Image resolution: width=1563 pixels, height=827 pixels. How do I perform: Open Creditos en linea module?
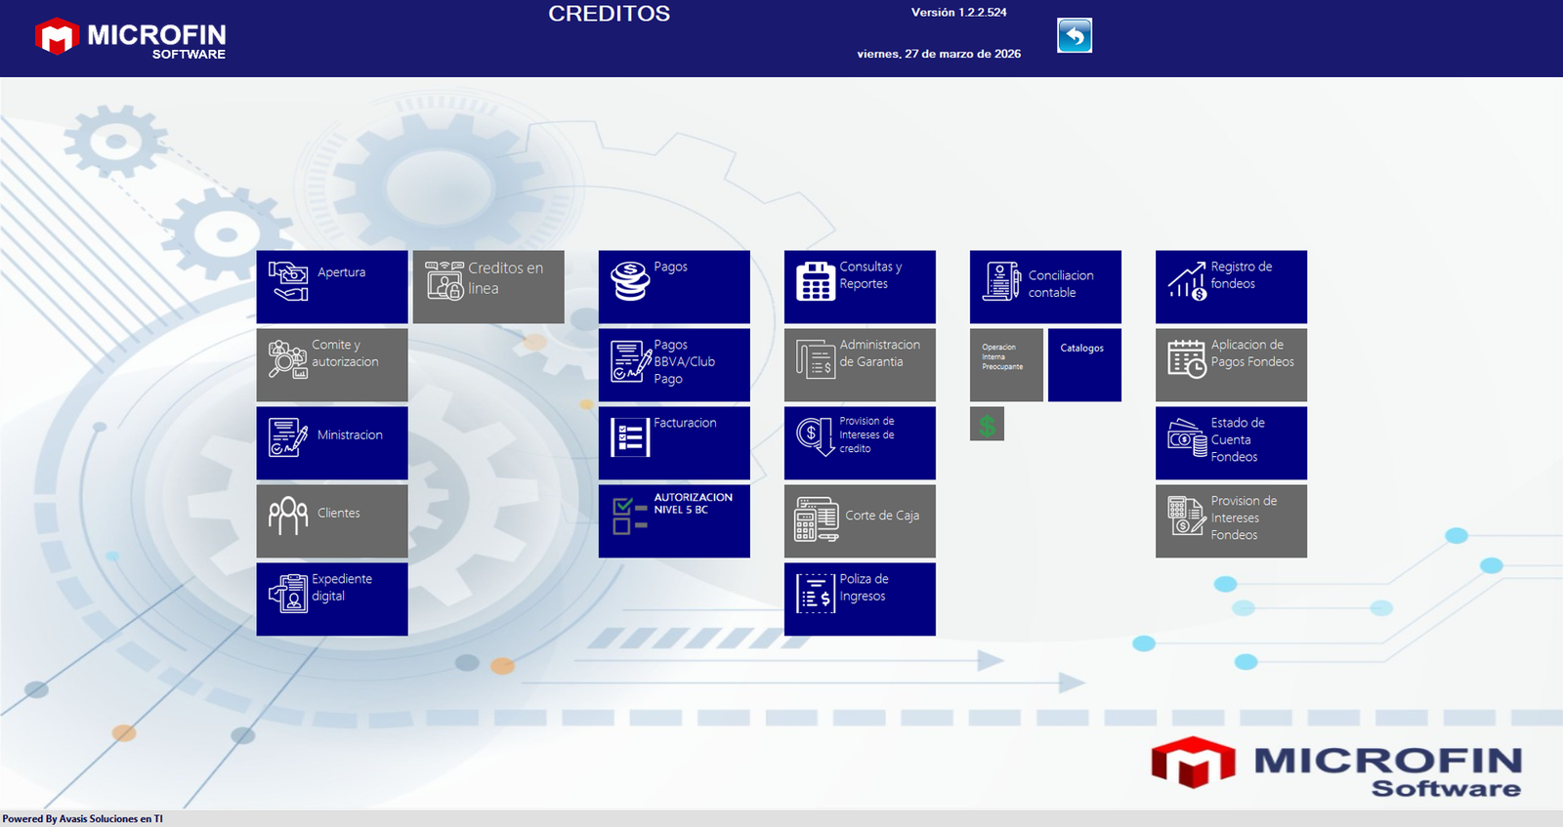(x=488, y=286)
